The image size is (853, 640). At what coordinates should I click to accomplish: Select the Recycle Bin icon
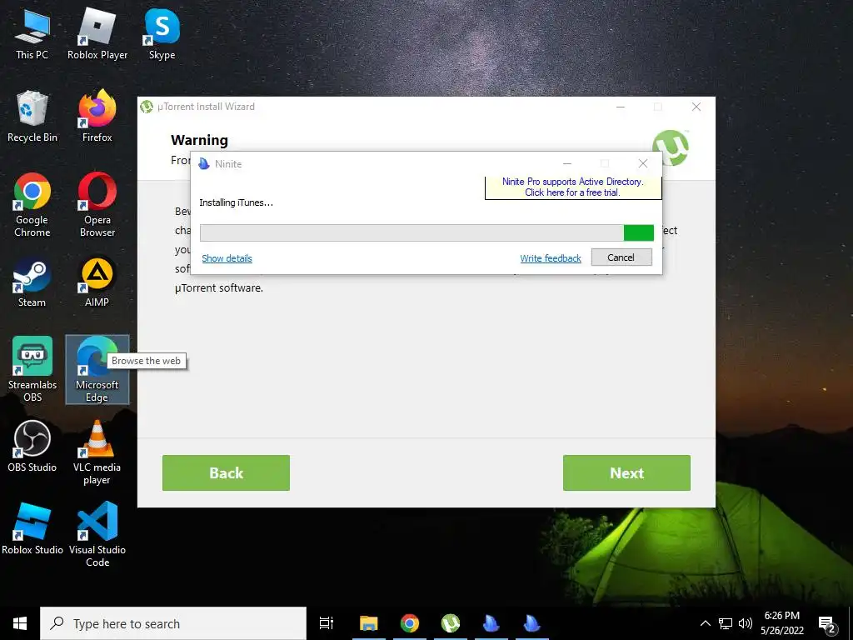[x=32, y=117]
